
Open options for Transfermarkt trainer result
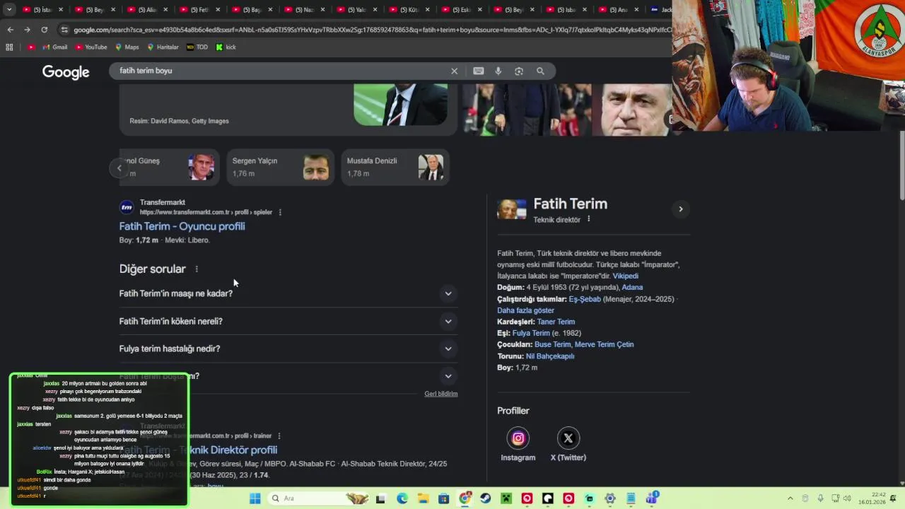(x=279, y=436)
